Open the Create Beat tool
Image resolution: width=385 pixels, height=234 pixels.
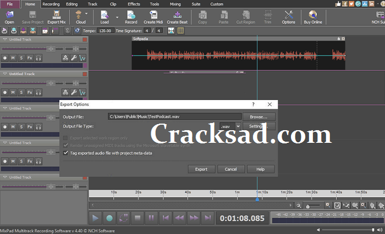point(177,17)
